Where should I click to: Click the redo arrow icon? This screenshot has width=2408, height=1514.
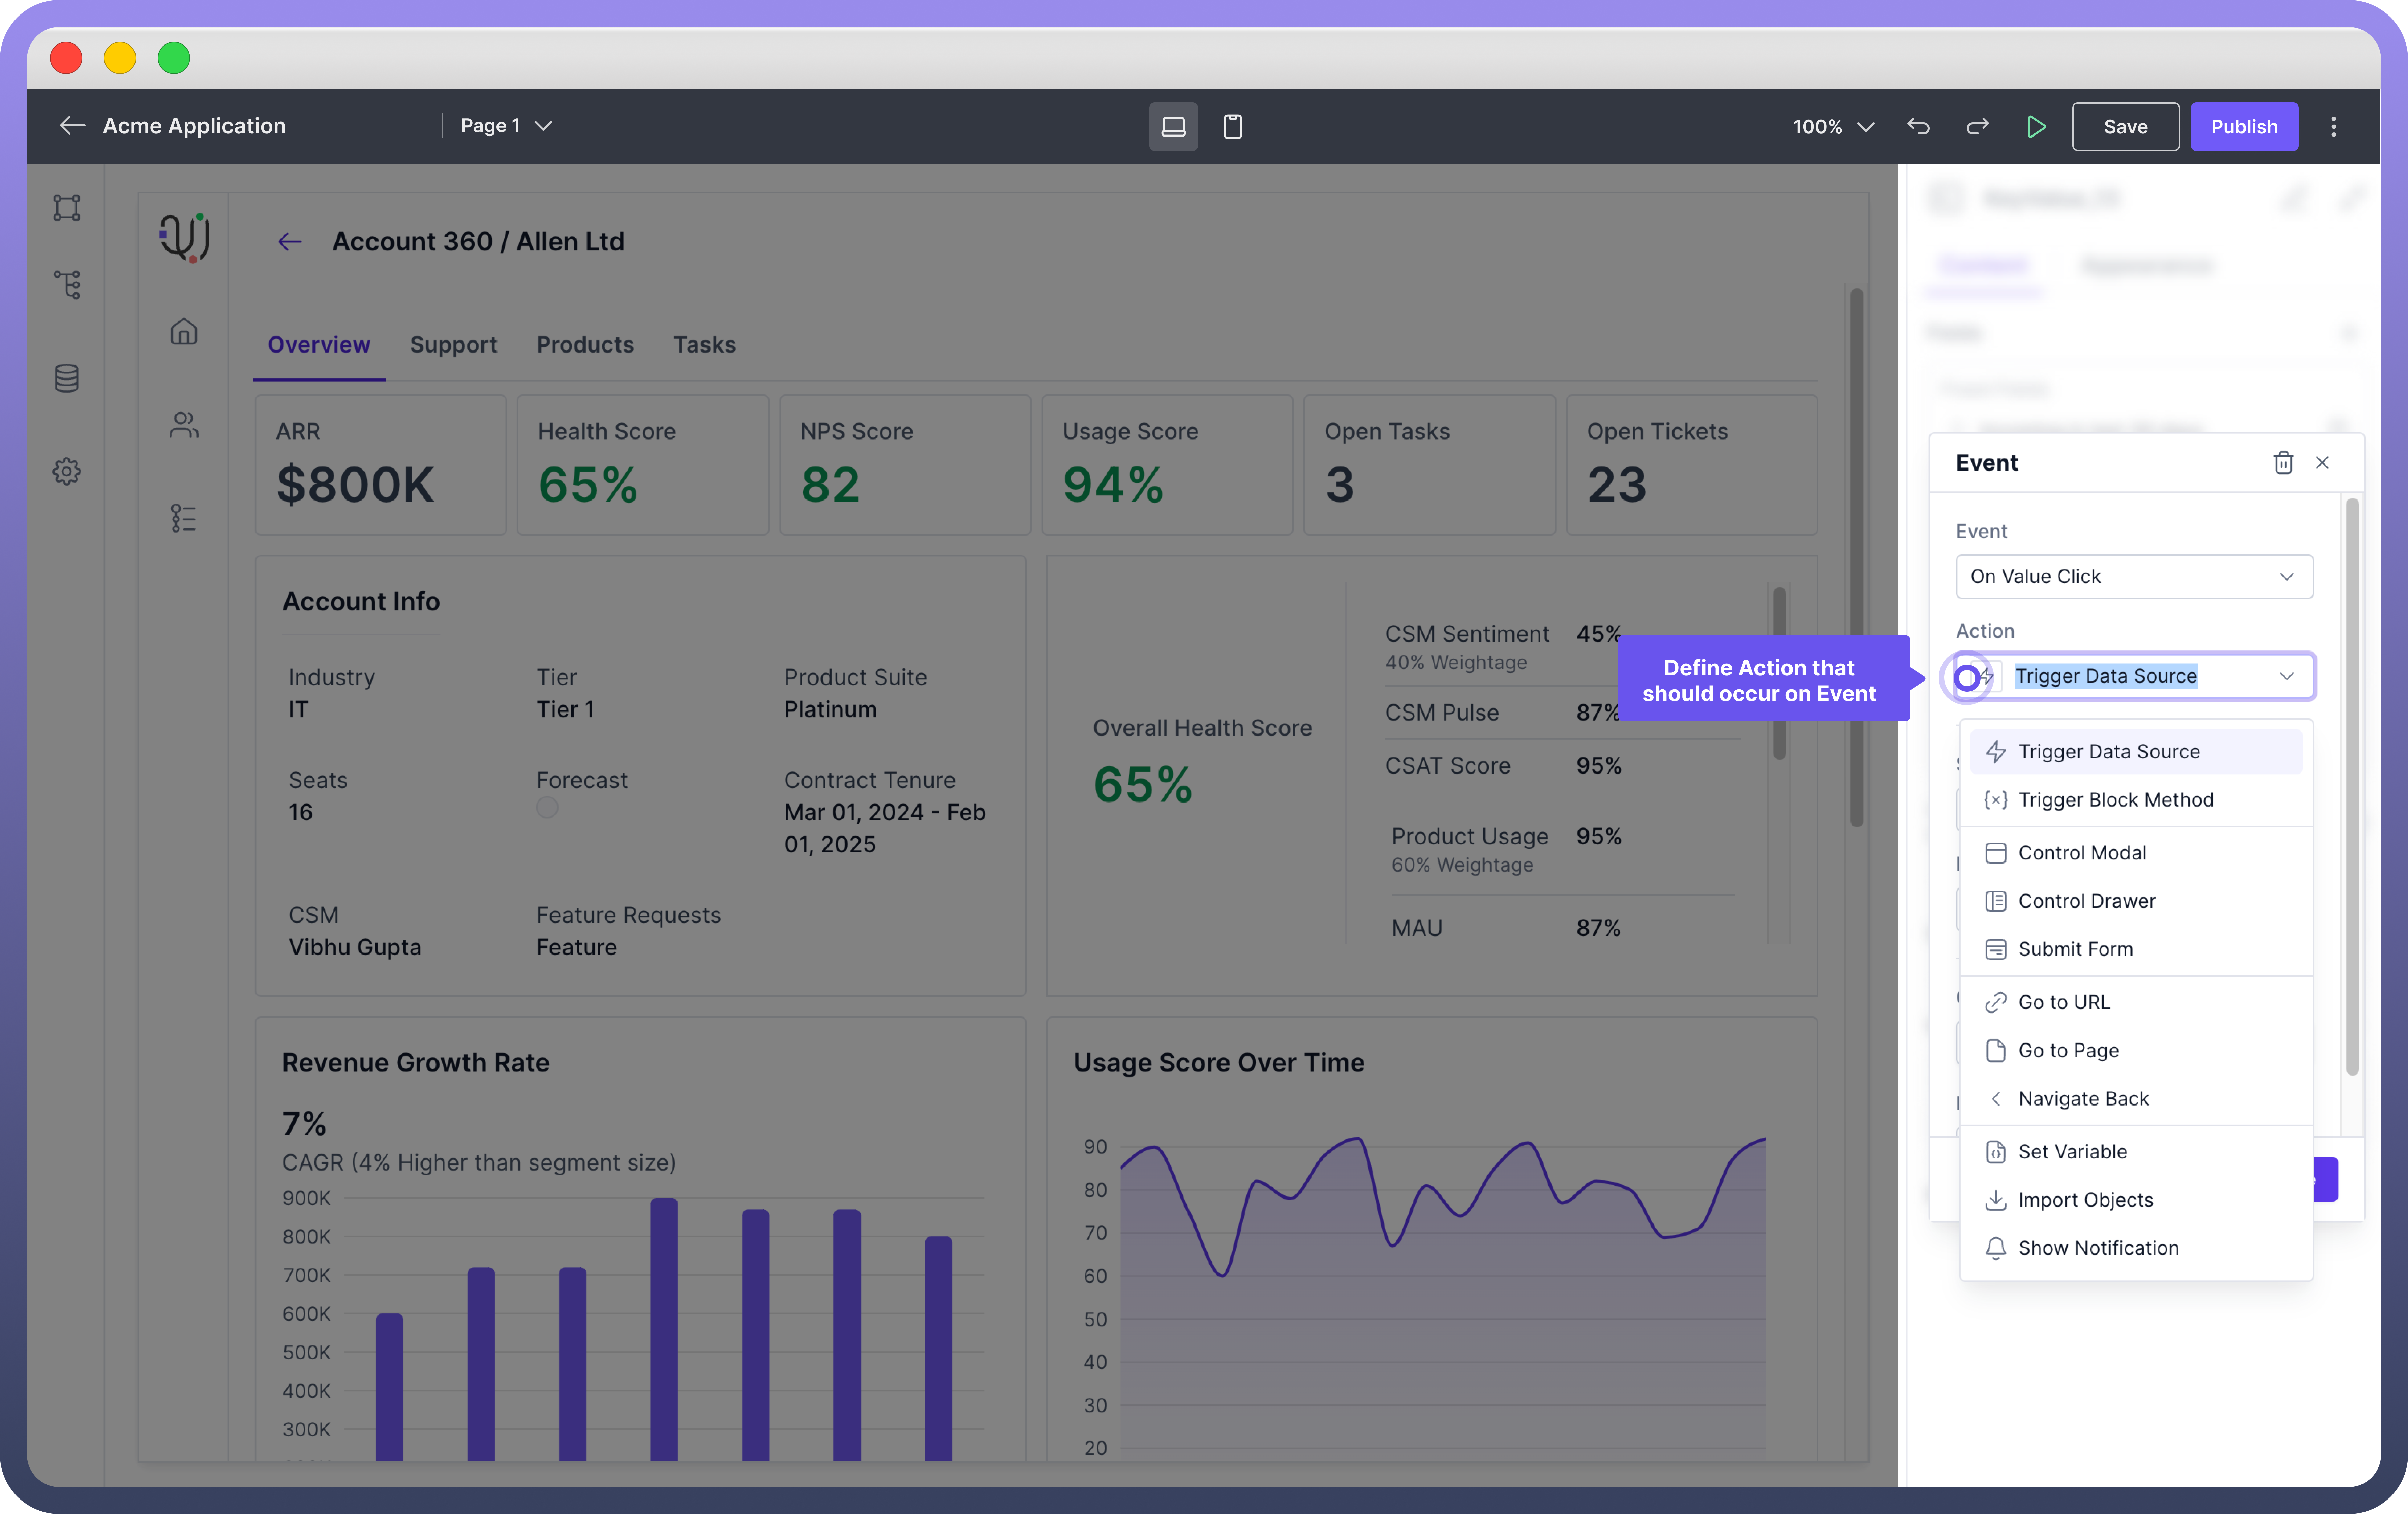(1977, 127)
